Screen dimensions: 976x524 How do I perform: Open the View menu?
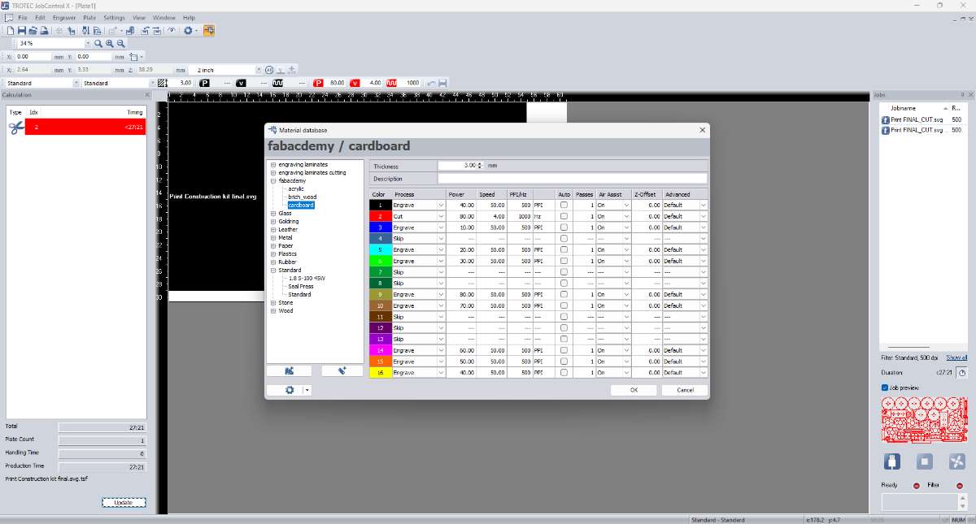point(139,17)
